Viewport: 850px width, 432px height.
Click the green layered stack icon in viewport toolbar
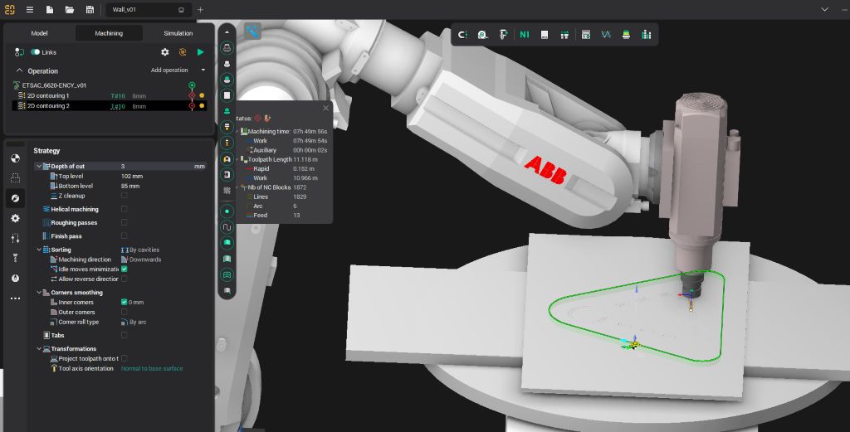point(626,35)
